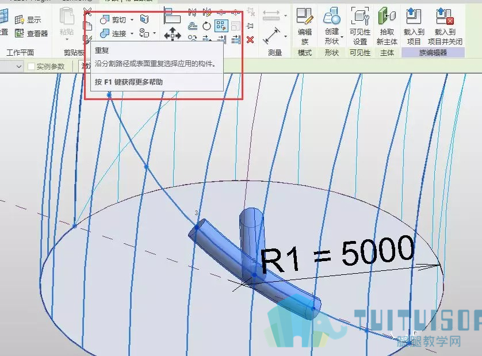Click Show (显示) work plane toggle
This screenshot has width=482, height=356.
[28, 20]
